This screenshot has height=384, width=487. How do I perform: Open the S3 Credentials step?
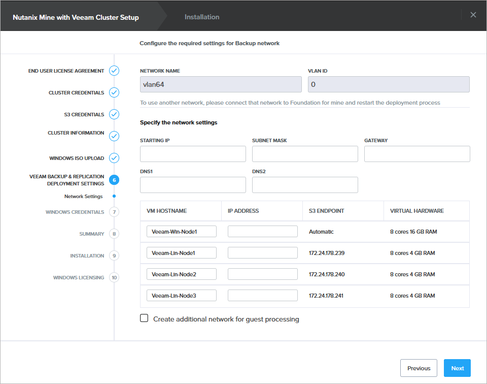tap(84, 114)
